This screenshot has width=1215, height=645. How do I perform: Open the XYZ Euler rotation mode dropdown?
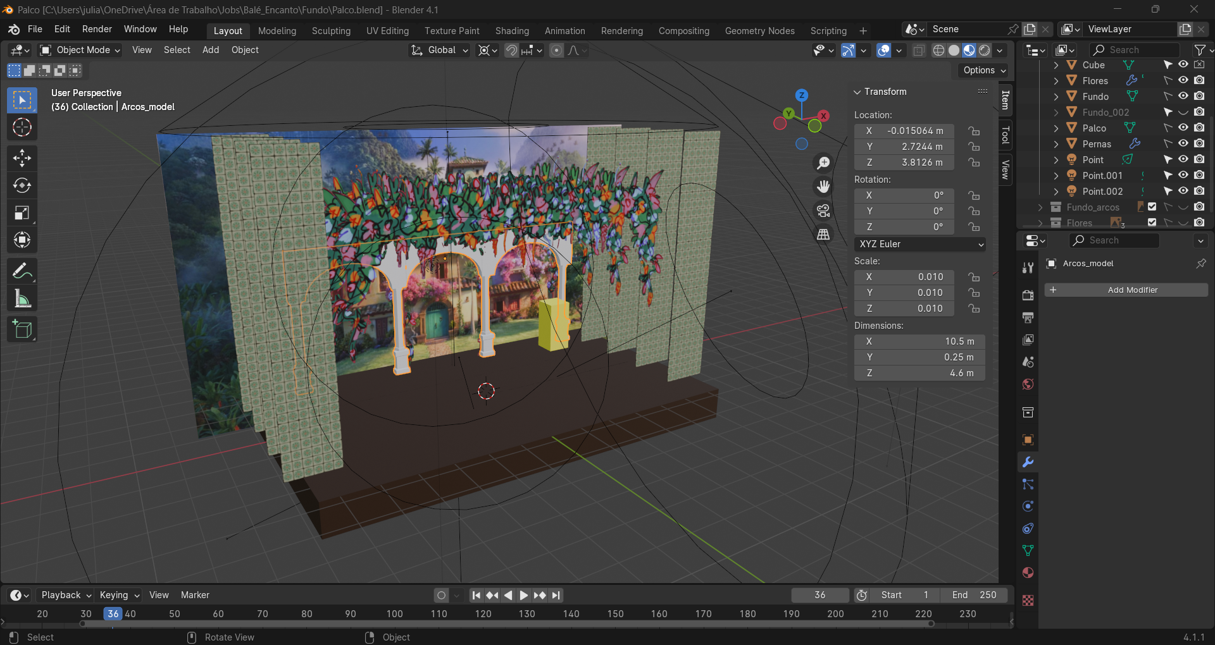920,244
